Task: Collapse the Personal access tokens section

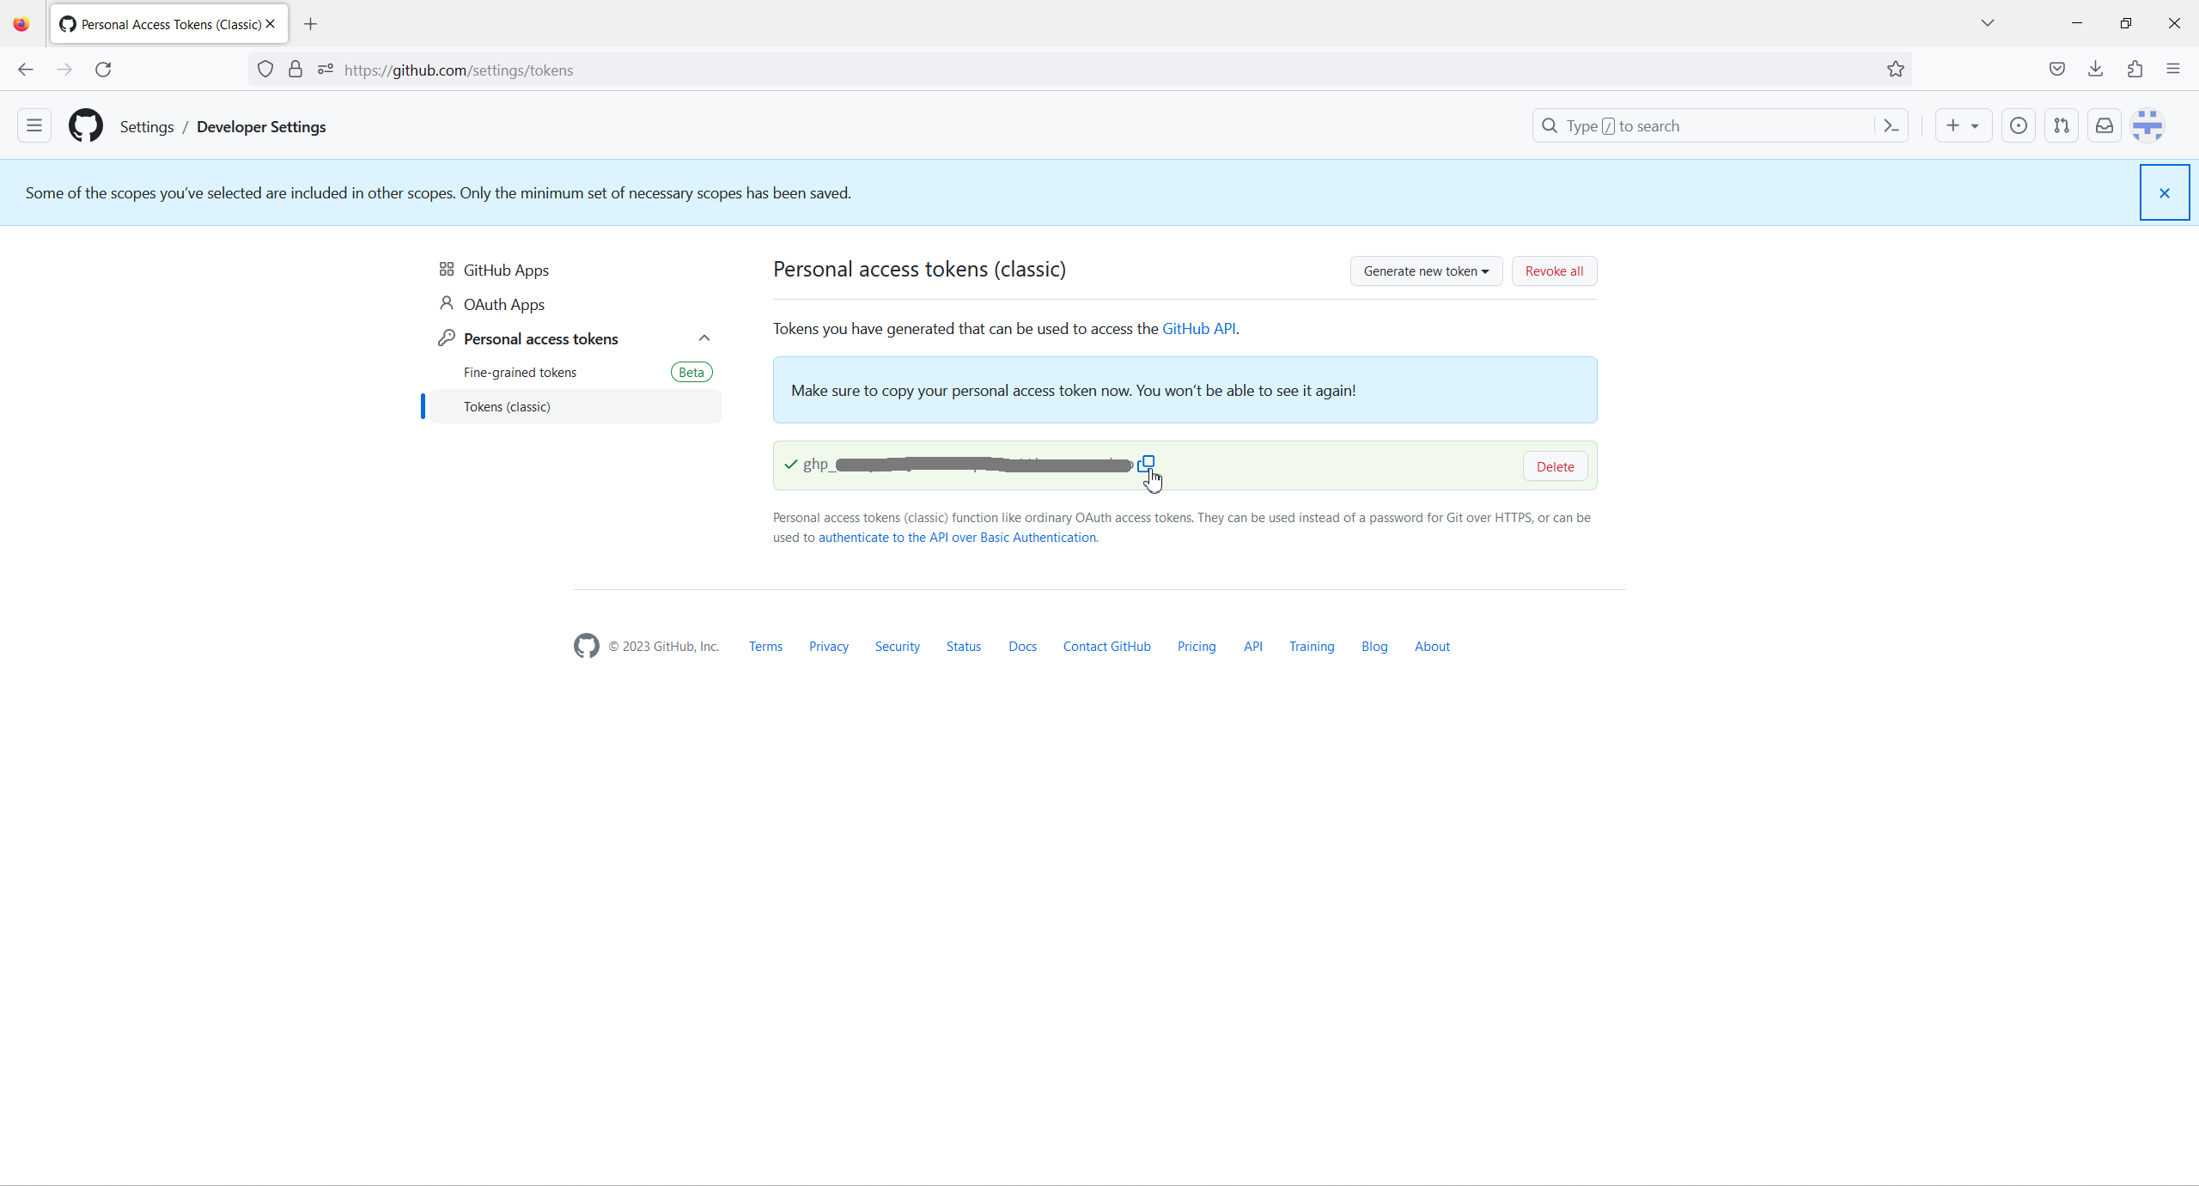Action: tap(704, 338)
